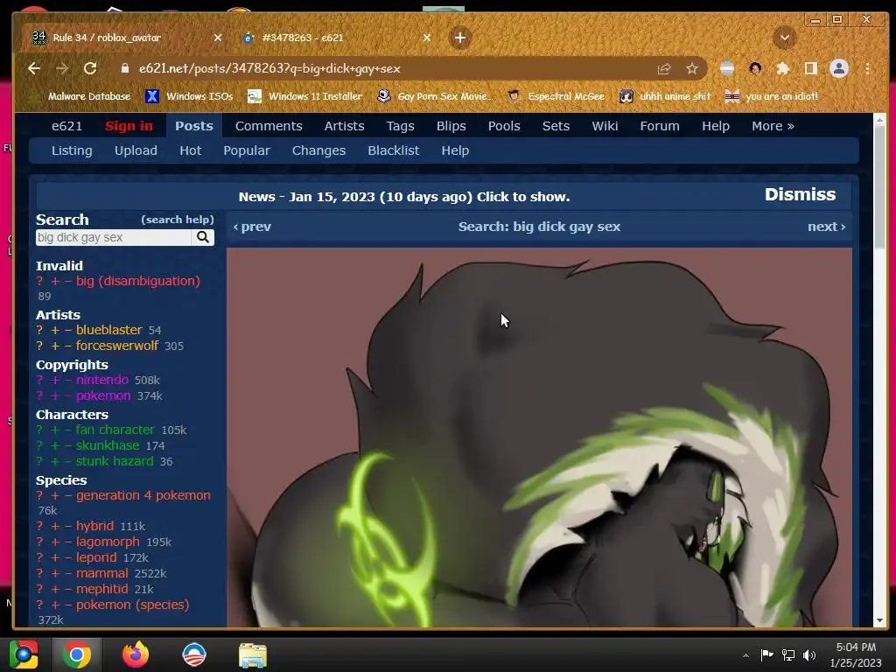
Task: Open the Espectral McGee bookmark
Action: click(556, 96)
